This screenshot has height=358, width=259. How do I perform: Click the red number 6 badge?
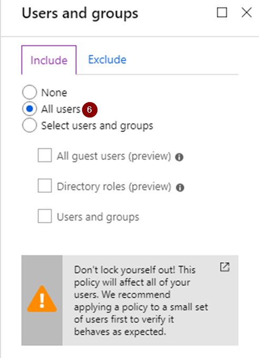coord(89,110)
